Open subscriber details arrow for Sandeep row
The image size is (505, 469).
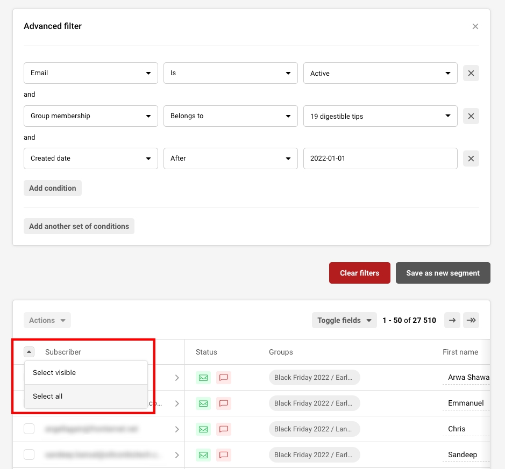pos(177,455)
